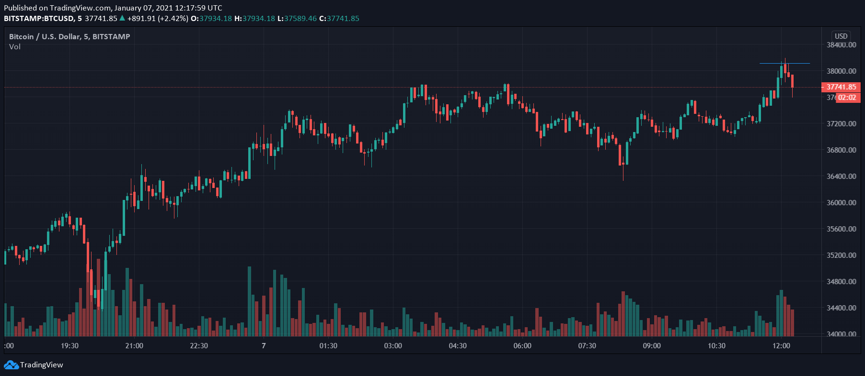The width and height of the screenshot is (865, 376).
Task: Click the Vol indicator label
Action: [15, 47]
